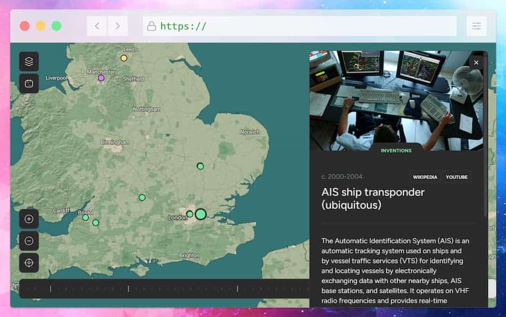Click the info panel scrollbar
506x317 pixels.
(x=486, y=135)
